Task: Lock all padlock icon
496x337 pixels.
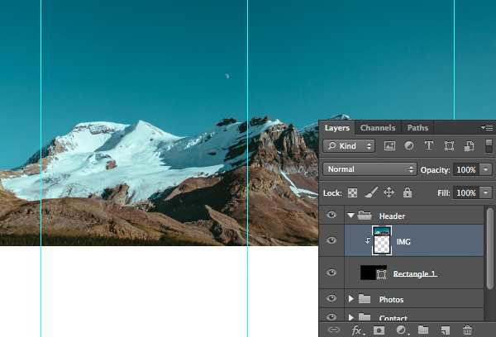Action: 408,192
